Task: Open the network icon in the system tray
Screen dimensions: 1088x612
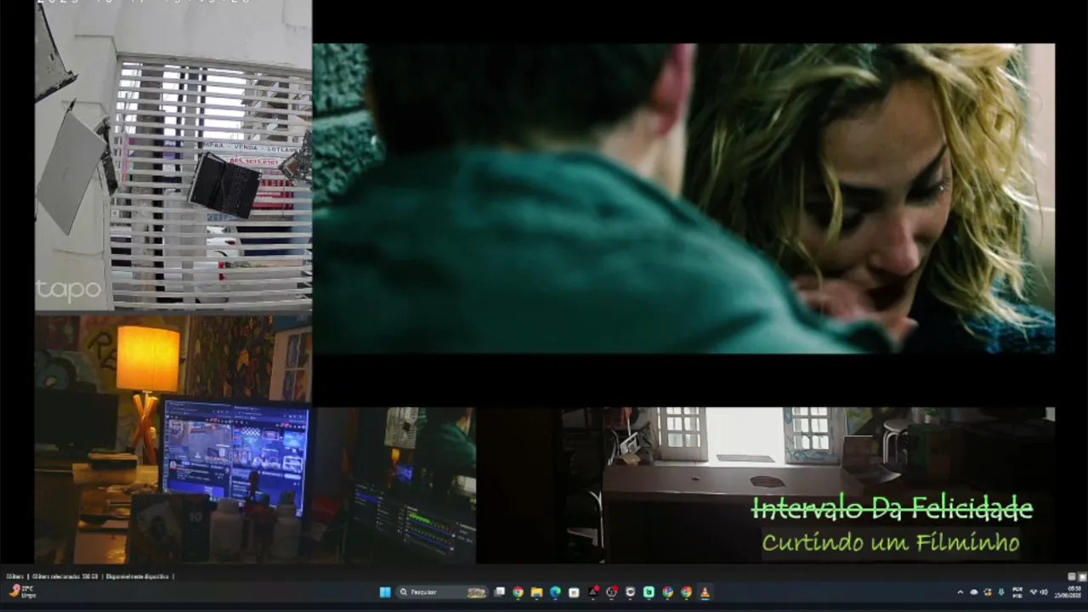Action: [1033, 592]
